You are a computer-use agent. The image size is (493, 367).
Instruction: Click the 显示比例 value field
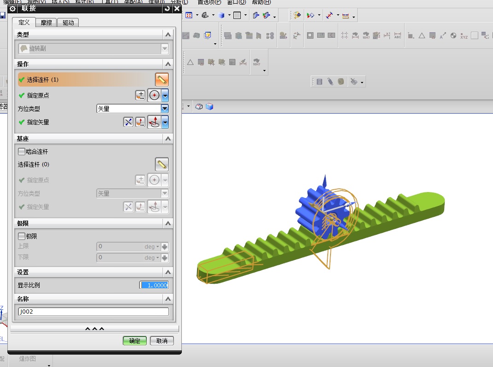tap(154, 285)
